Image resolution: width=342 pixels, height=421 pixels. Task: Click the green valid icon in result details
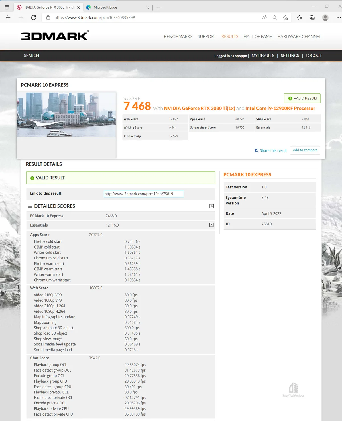coord(32,178)
